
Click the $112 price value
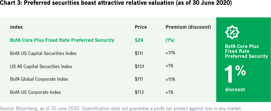click(139, 92)
